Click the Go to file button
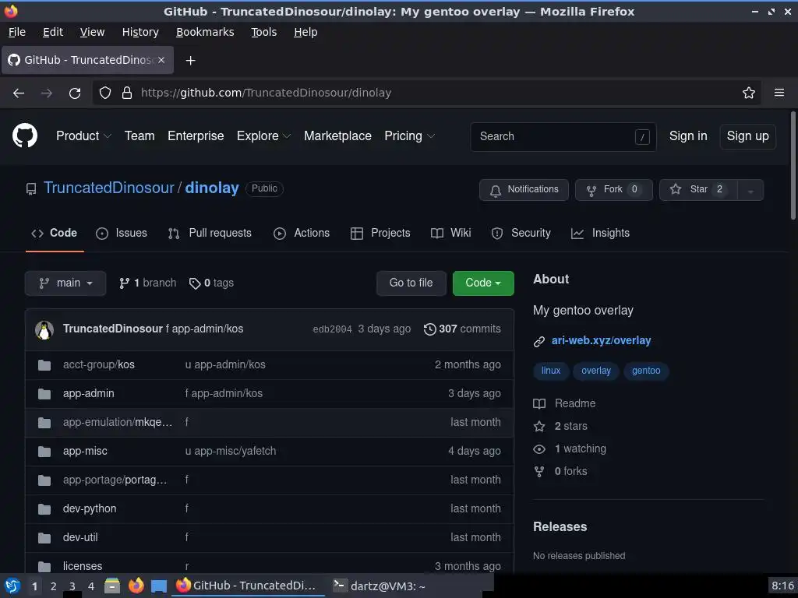 411,283
